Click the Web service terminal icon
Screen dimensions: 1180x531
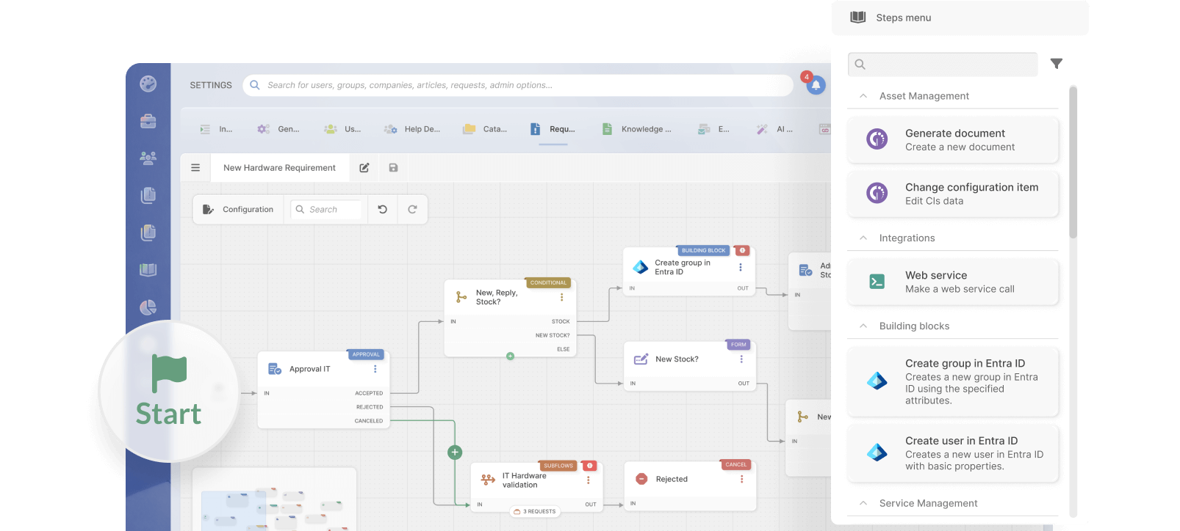pyautogui.click(x=877, y=282)
